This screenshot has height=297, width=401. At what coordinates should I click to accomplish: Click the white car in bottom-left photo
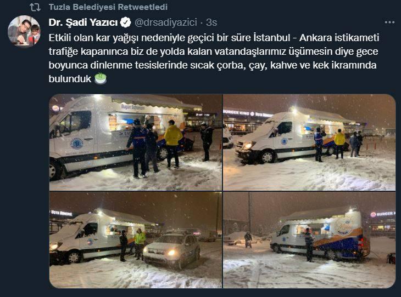(171, 251)
